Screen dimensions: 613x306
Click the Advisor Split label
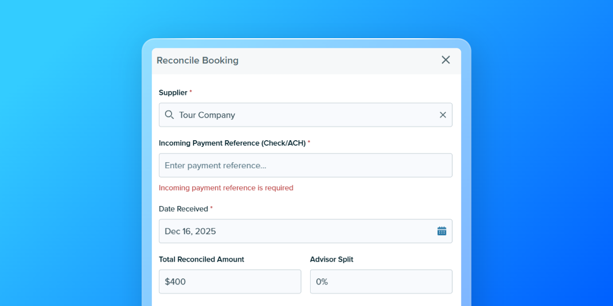[332, 259]
